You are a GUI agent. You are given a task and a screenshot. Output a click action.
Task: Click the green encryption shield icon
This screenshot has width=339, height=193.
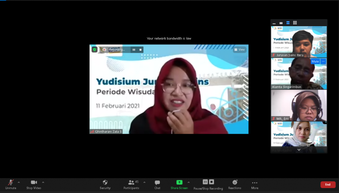tap(94, 50)
